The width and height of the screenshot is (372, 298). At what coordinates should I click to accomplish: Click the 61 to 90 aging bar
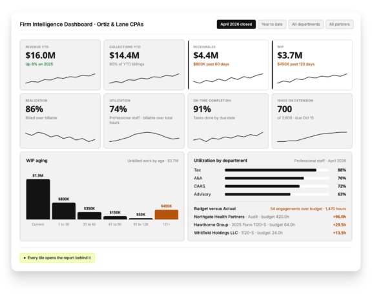(115, 218)
